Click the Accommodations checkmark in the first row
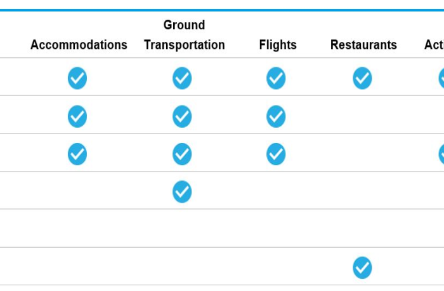The height and width of the screenshot is (291, 444). 77,78
